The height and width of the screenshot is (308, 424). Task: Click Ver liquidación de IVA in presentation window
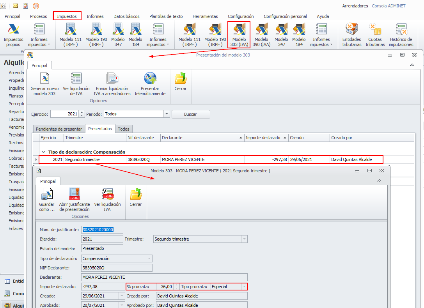tap(76, 84)
